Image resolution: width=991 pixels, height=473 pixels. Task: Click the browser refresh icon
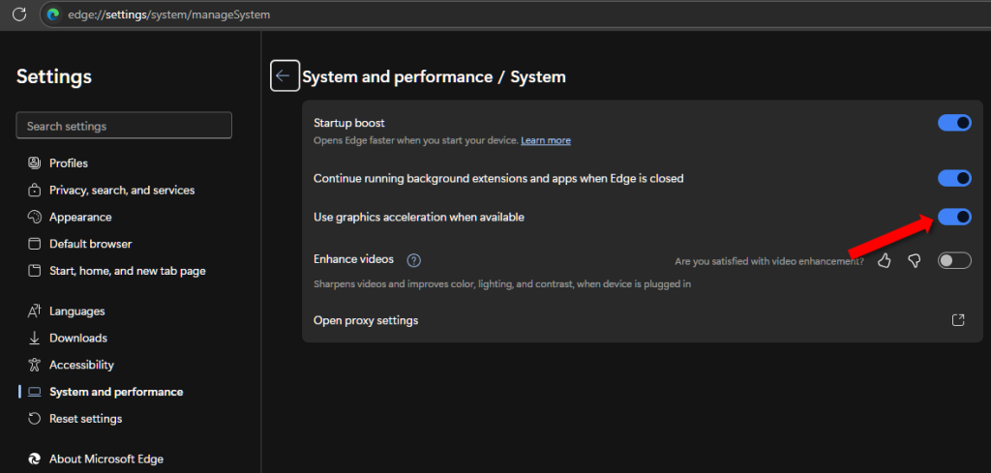point(18,15)
